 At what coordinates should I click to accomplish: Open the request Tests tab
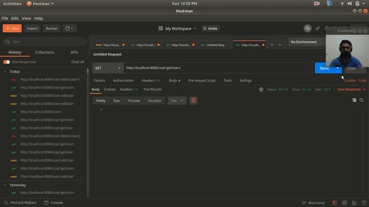coord(228,80)
